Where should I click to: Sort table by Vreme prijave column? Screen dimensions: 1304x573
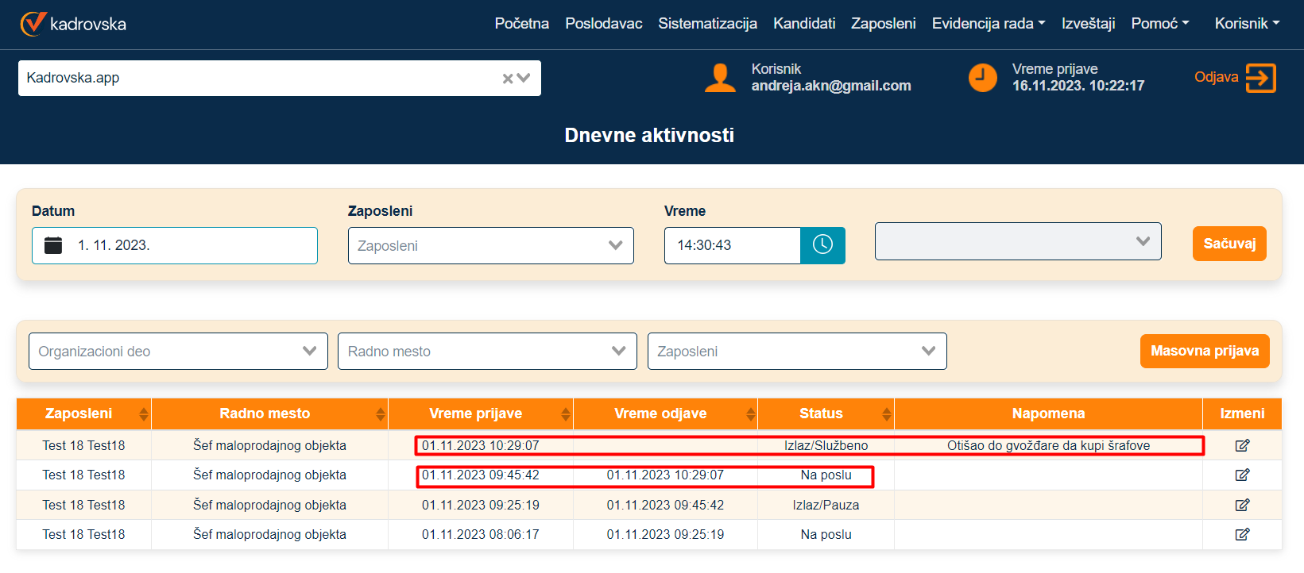(565, 413)
